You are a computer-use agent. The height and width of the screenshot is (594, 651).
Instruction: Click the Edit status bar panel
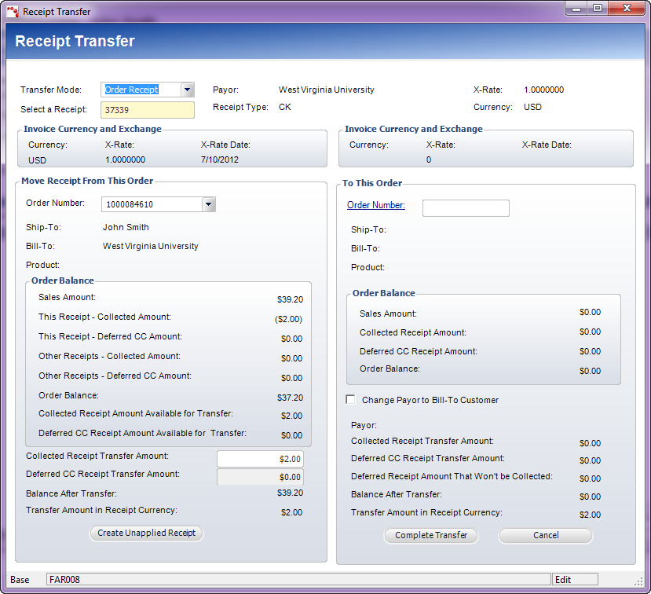575,580
